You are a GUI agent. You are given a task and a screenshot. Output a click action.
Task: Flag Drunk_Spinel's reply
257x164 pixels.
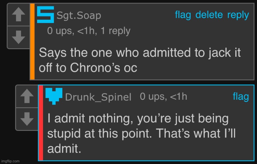click(x=241, y=96)
